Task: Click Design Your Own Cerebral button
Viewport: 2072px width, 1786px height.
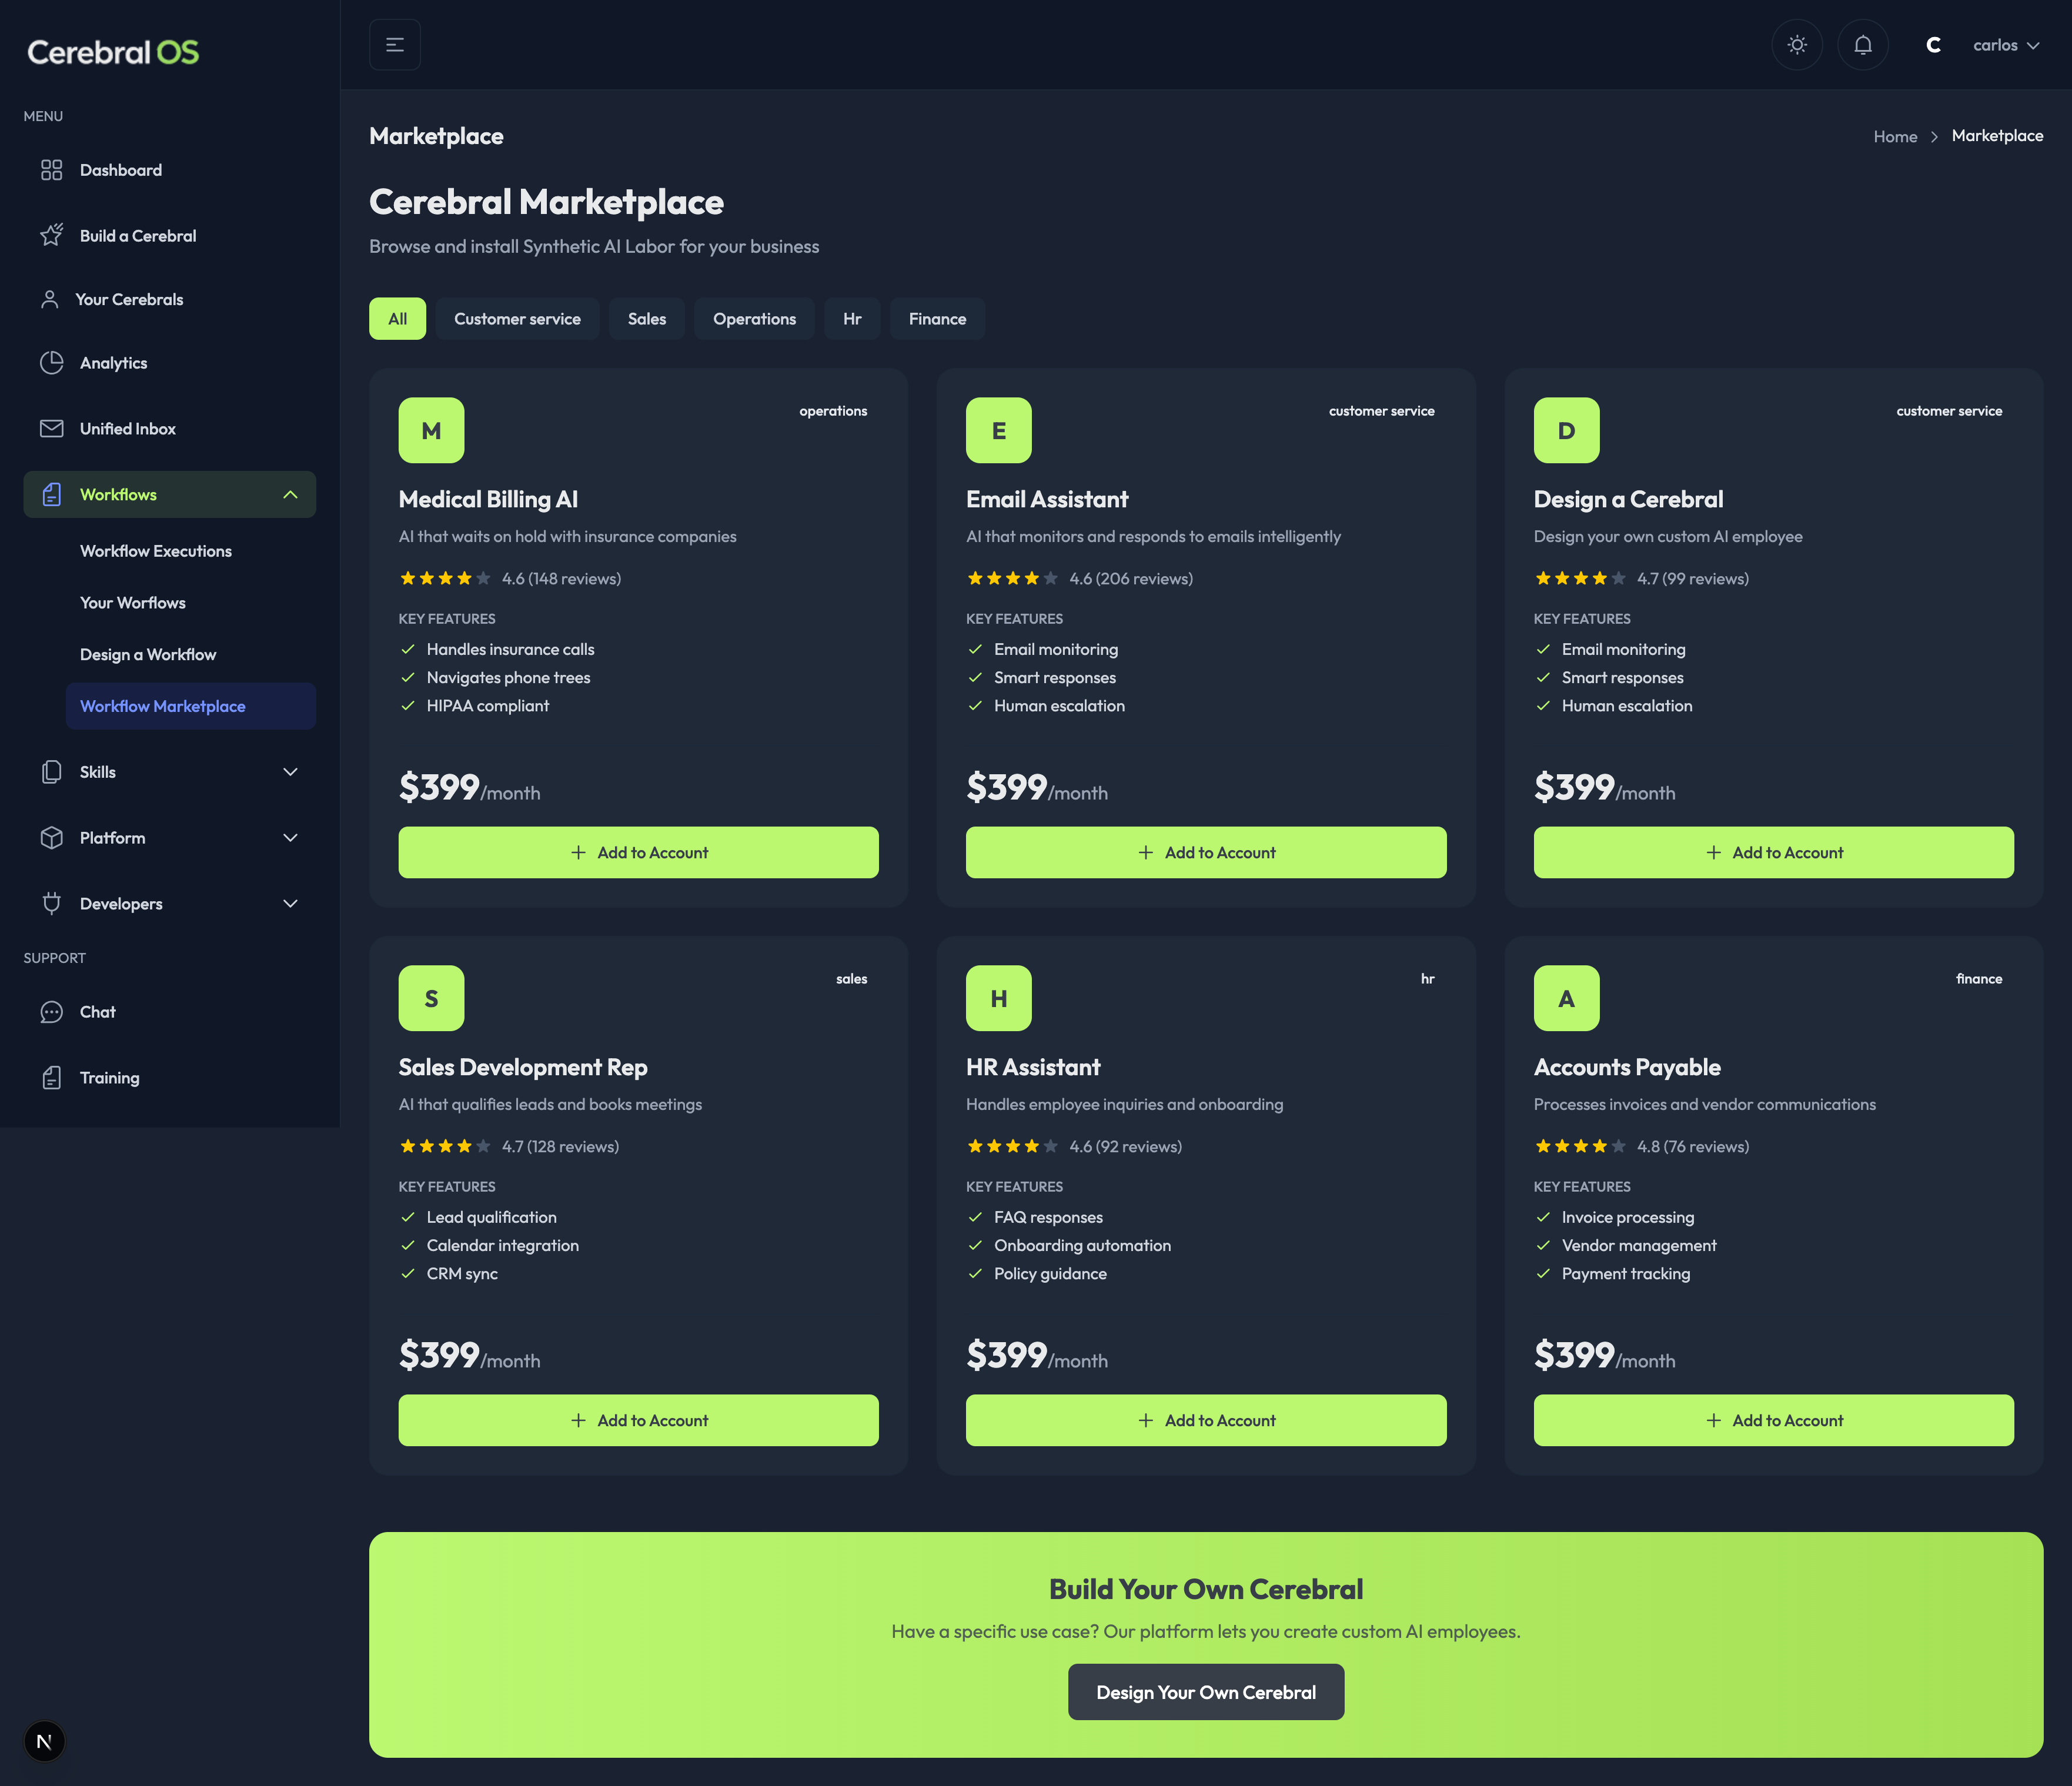Action: (x=1205, y=1692)
